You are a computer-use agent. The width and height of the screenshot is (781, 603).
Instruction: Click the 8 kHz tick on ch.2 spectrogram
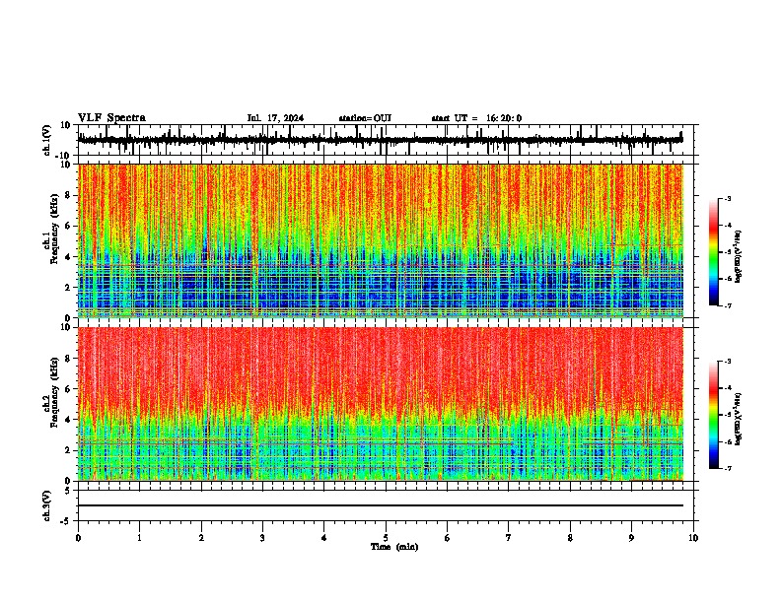click(69, 359)
